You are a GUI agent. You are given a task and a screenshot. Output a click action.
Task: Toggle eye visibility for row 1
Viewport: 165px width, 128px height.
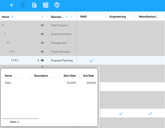[42, 34]
